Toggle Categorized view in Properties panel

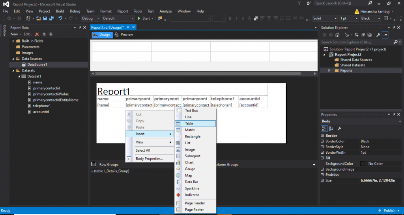tap(324, 128)
